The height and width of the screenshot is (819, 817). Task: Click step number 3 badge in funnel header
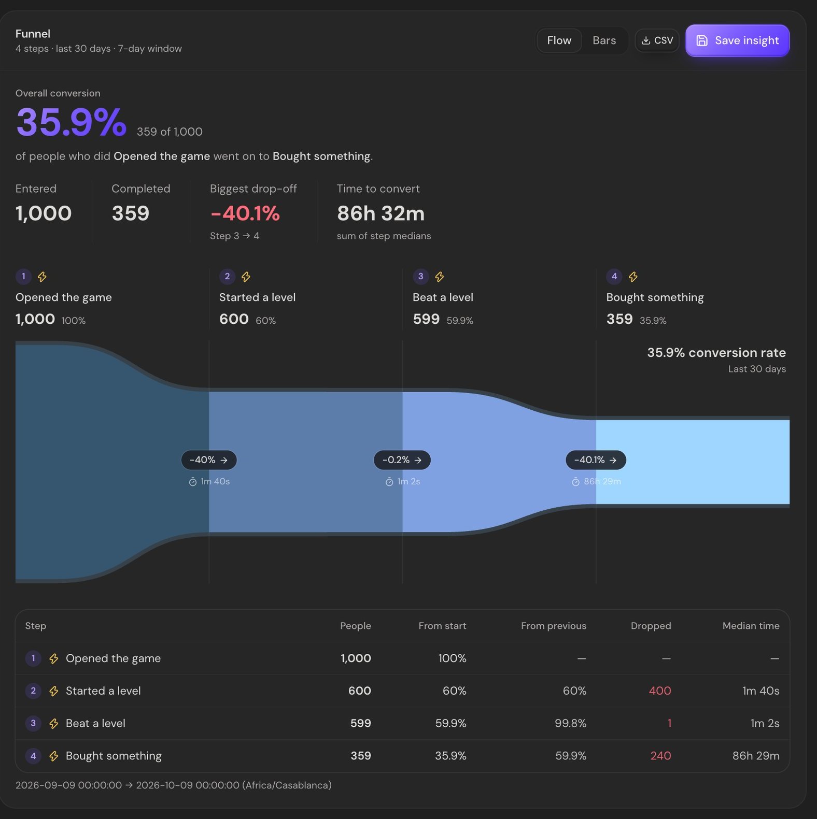click(x=420, y=277)
